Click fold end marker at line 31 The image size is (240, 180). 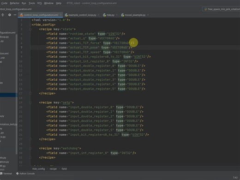[x=30, y=157]
